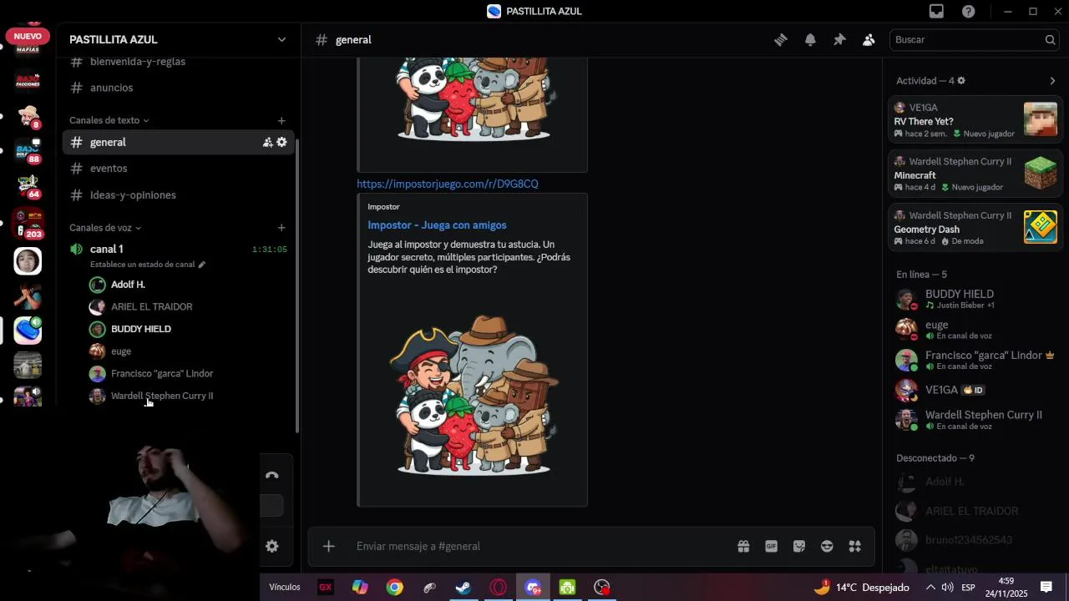Open the sticker picker

coord(799,546)
